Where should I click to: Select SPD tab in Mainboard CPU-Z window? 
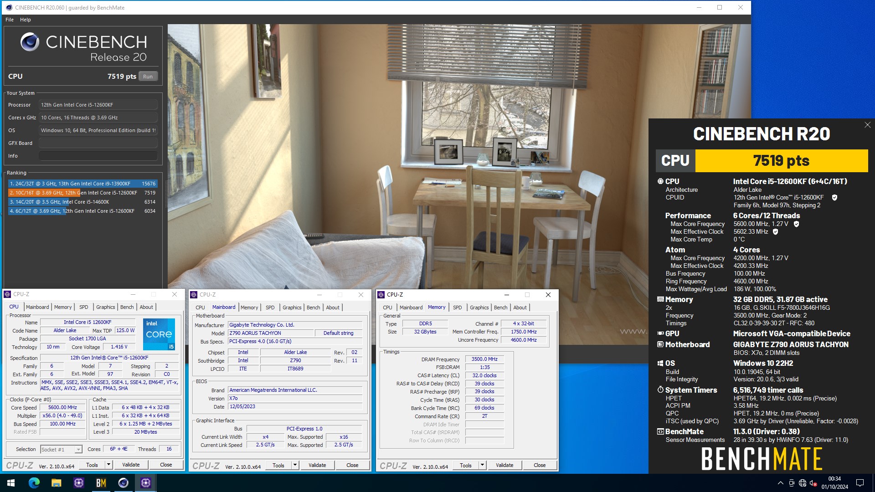[270, 307]
